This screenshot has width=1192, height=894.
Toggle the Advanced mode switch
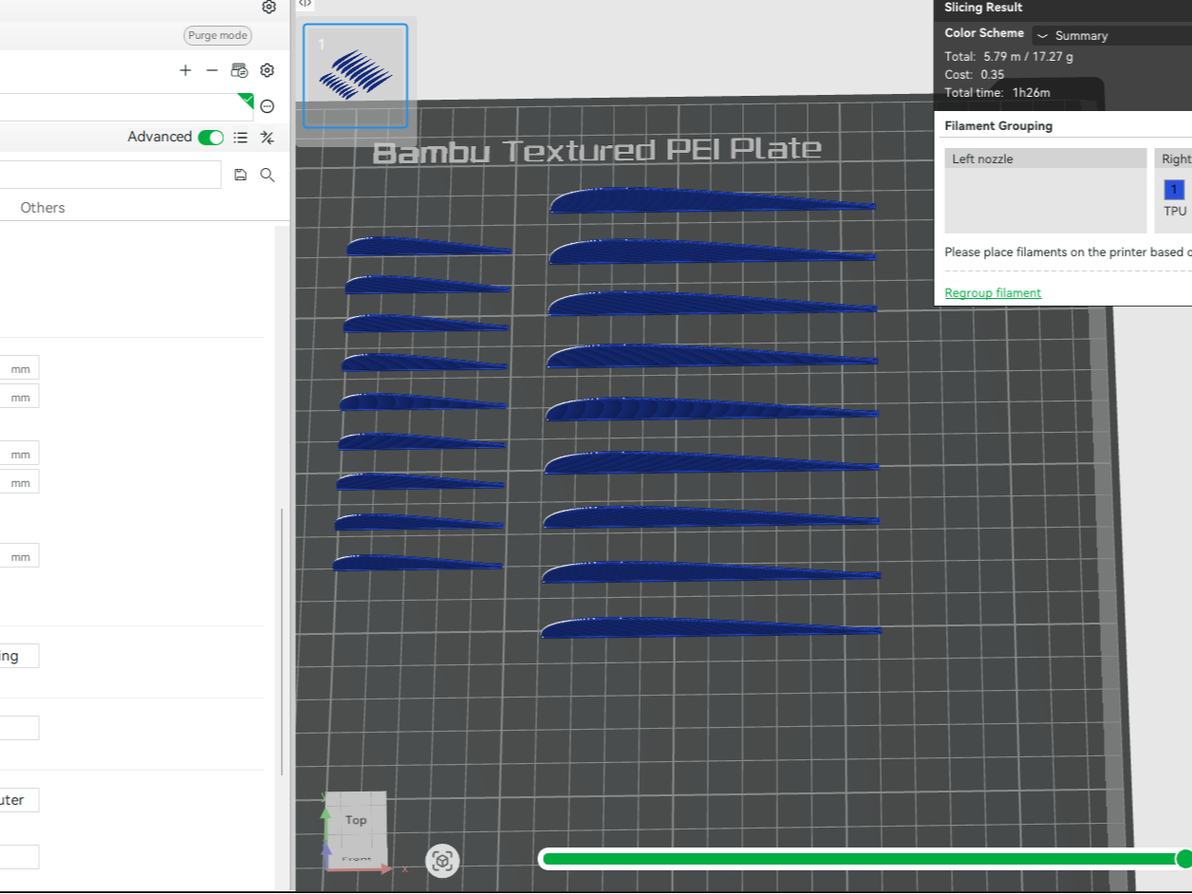(x=211, y=138)
